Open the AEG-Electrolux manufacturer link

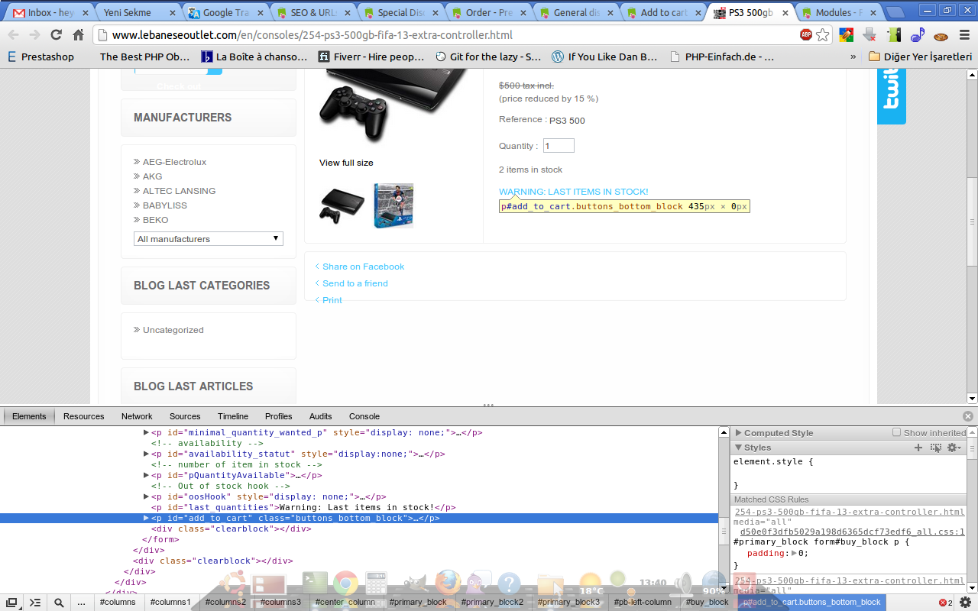click(174, 162)
